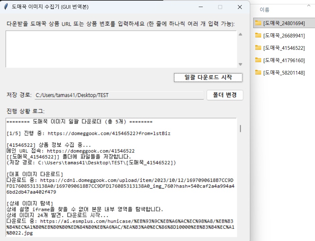Click folder icon of [도매꾹_41796160]
Image resolution: width=315 pixels, height=241 pixels.
258,60
